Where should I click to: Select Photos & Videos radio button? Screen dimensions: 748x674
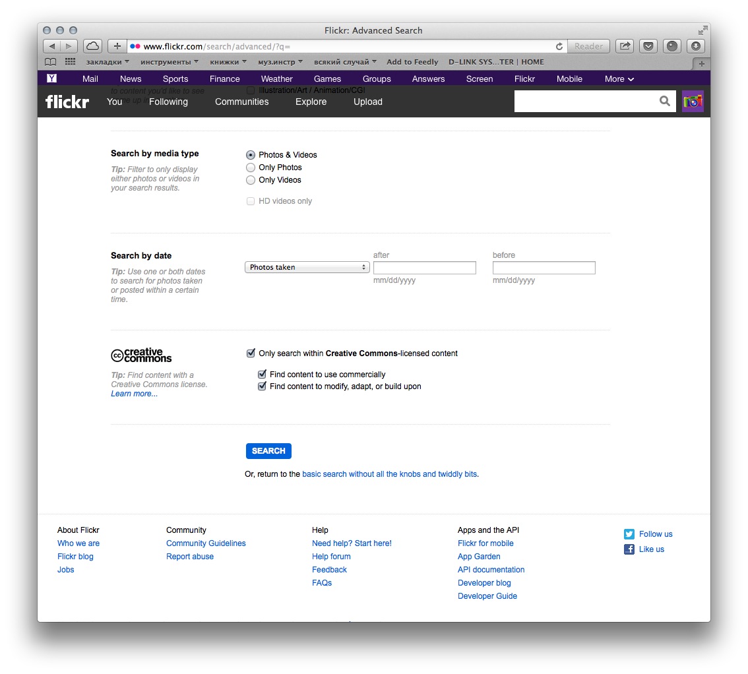coord(251,155)
